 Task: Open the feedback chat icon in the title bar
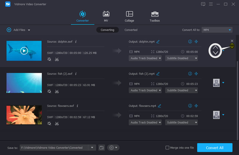(203, 4)
